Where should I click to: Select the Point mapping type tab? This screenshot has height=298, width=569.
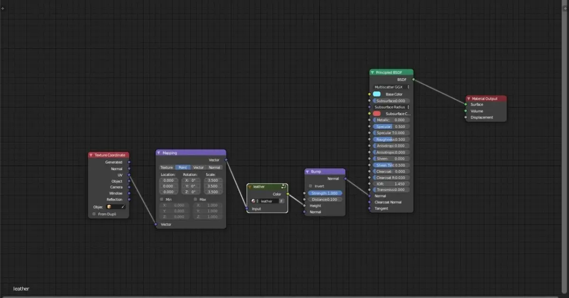click(183, 167)
